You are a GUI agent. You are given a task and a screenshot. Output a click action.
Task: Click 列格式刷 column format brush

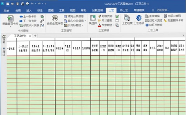click(x=105, y=16)
